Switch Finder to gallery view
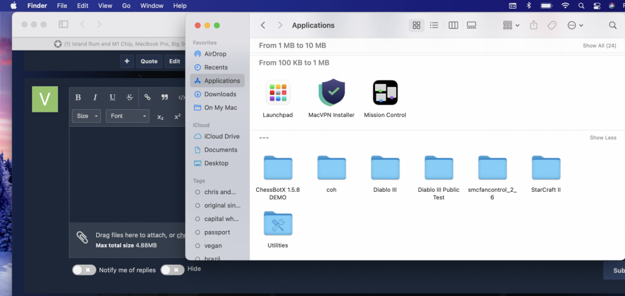The image size is (625, 296). point(472,26)
